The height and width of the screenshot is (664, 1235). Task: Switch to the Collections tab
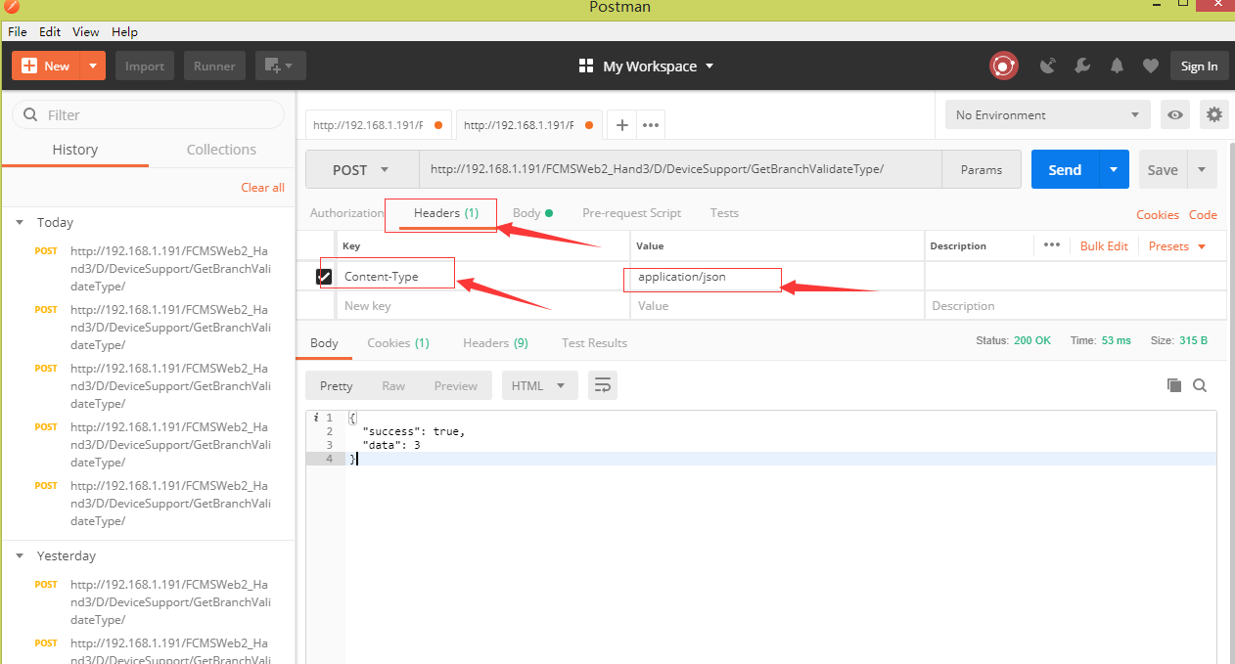221,150
